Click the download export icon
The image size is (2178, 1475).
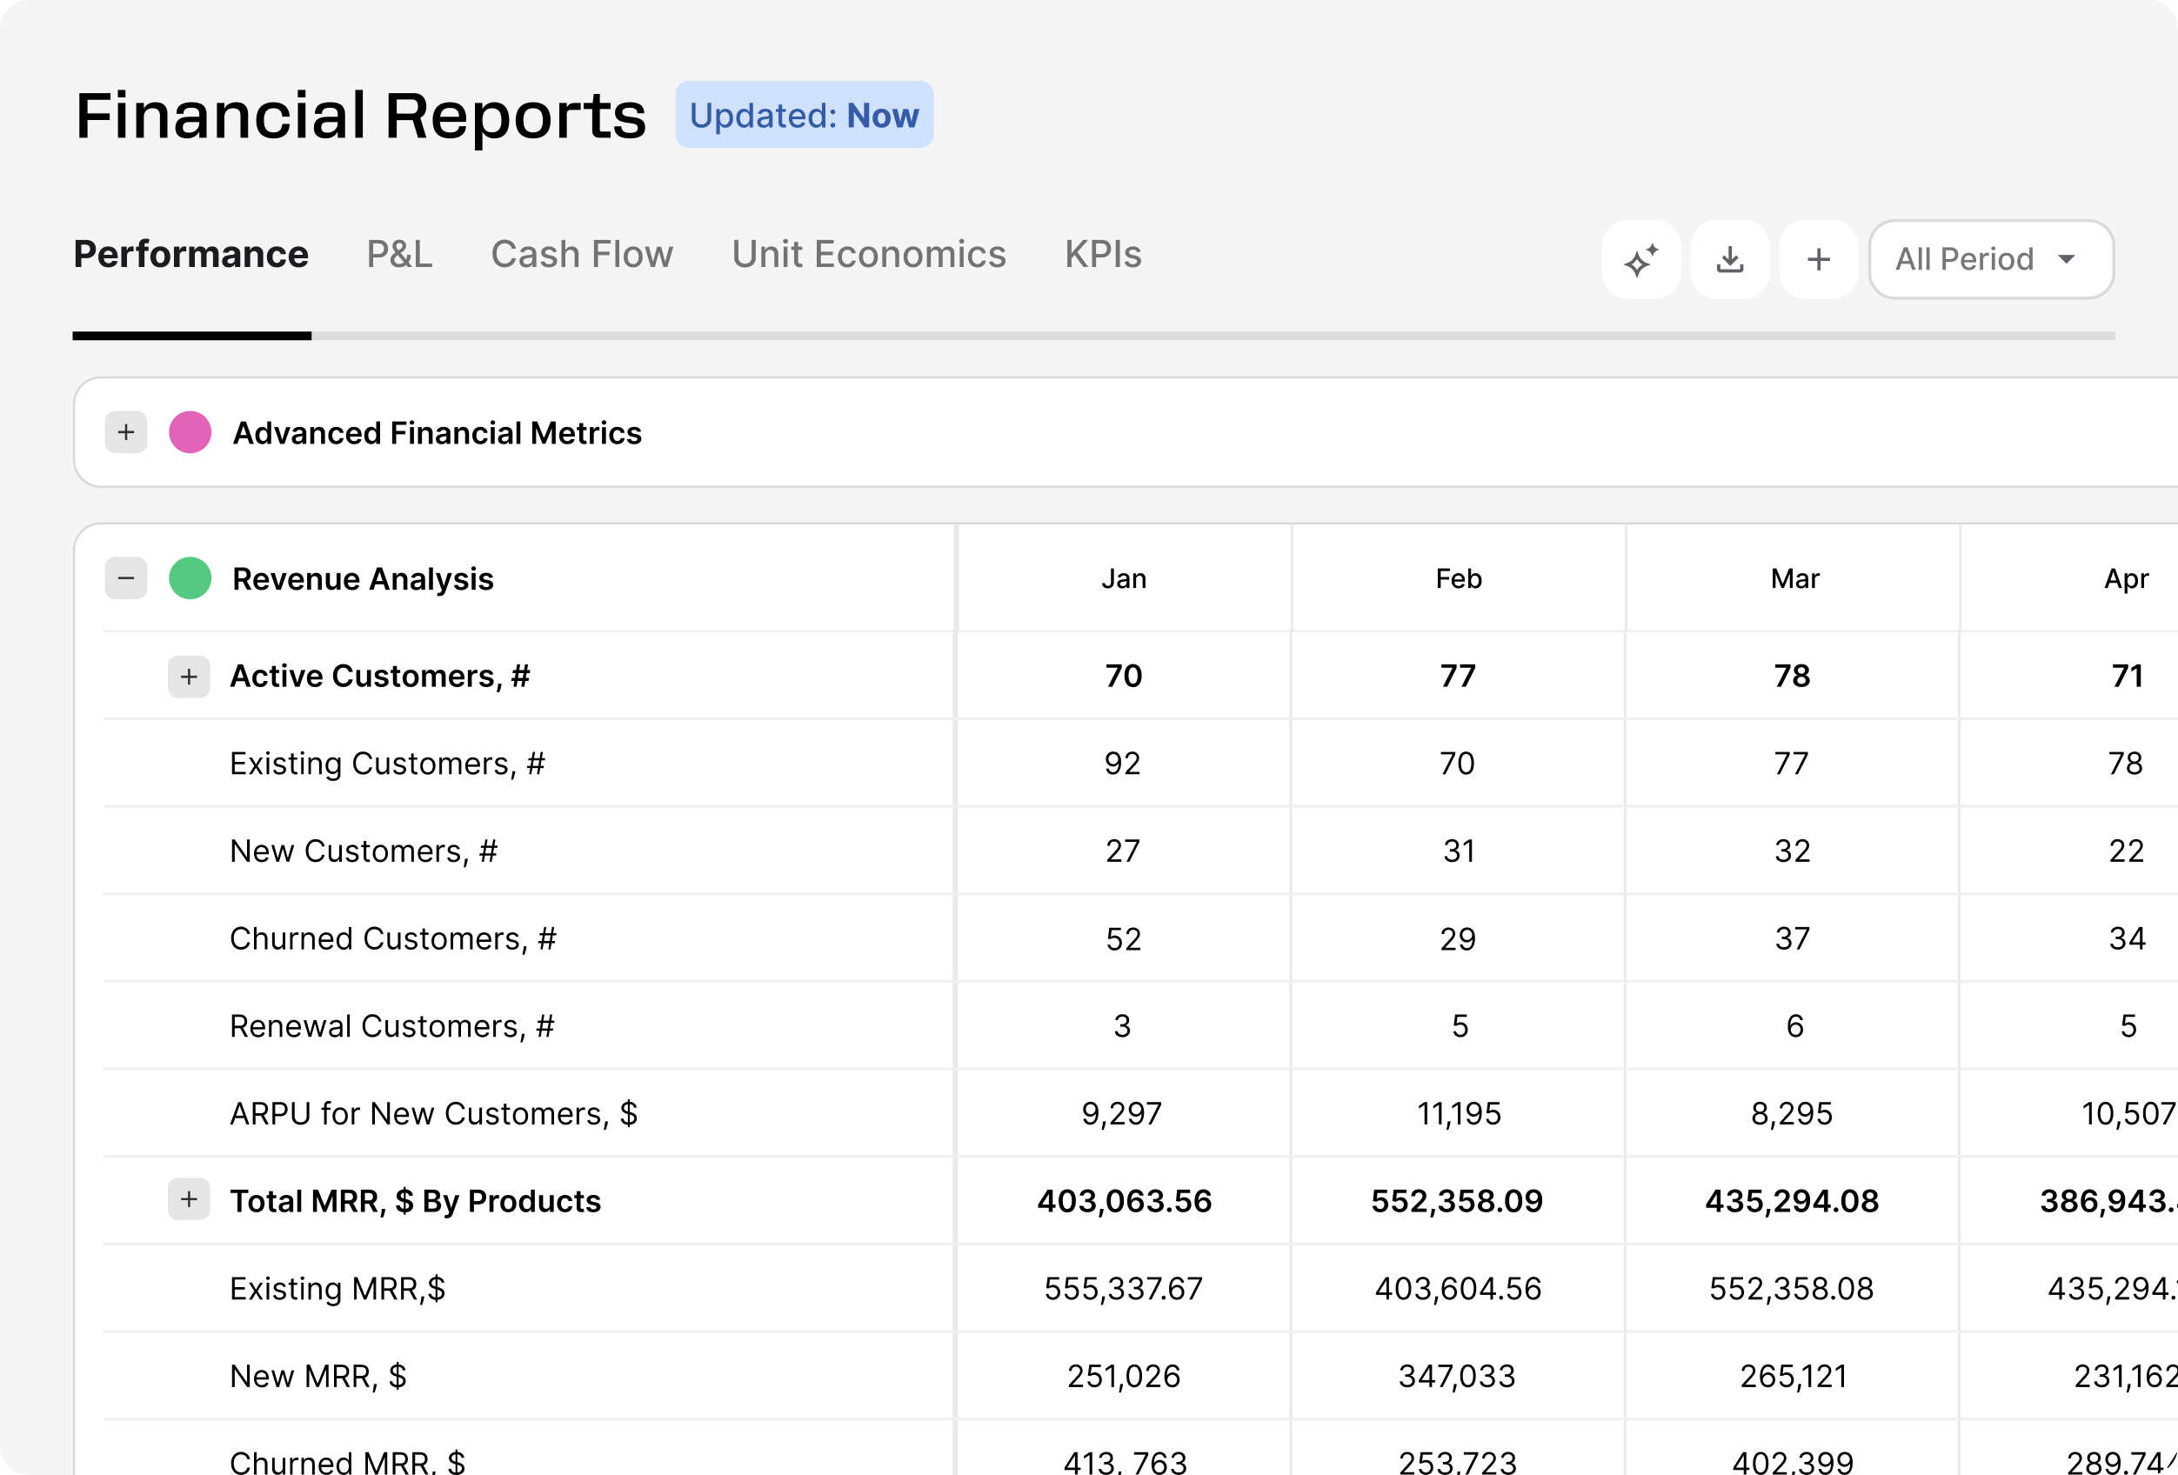pos(1729,259)
